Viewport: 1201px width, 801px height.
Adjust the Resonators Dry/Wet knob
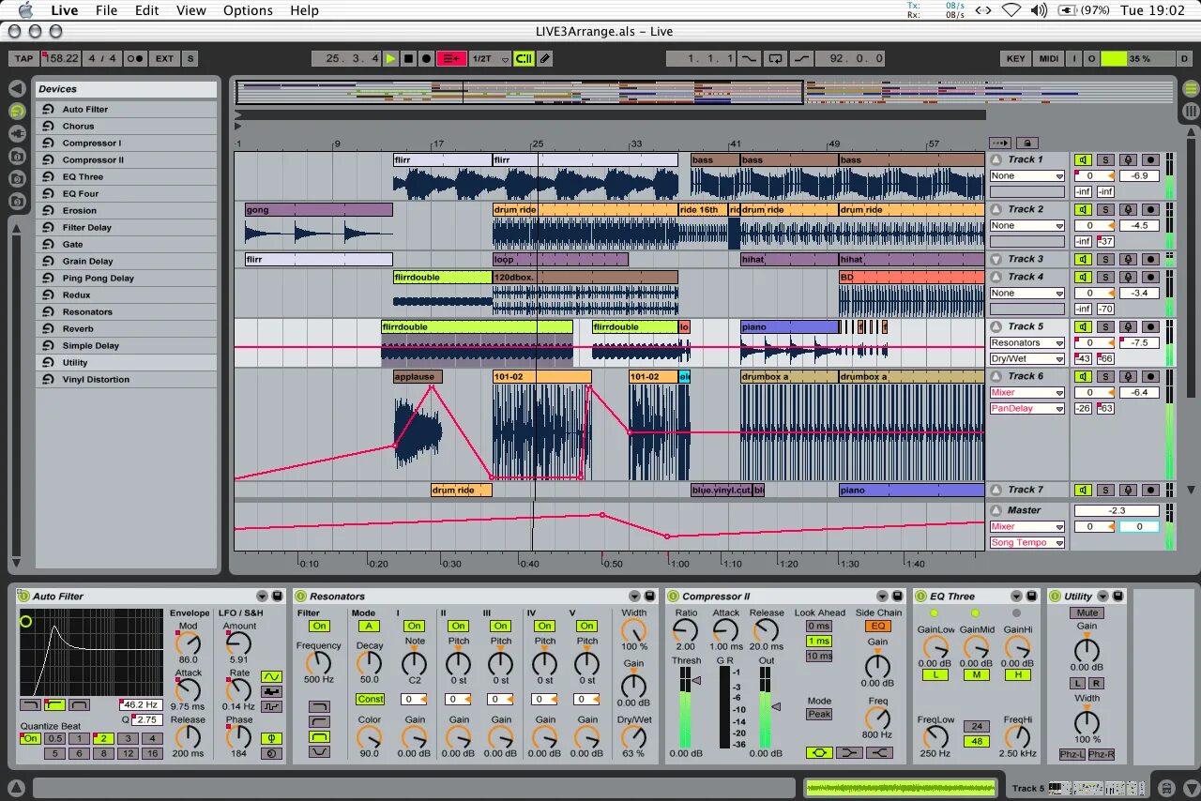[x=634, y=735]
